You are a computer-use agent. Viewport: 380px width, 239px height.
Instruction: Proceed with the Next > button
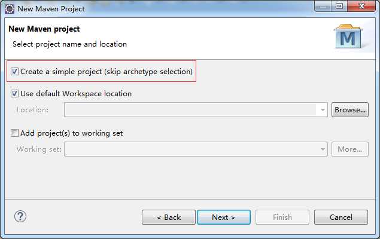[x=224, y=217]
